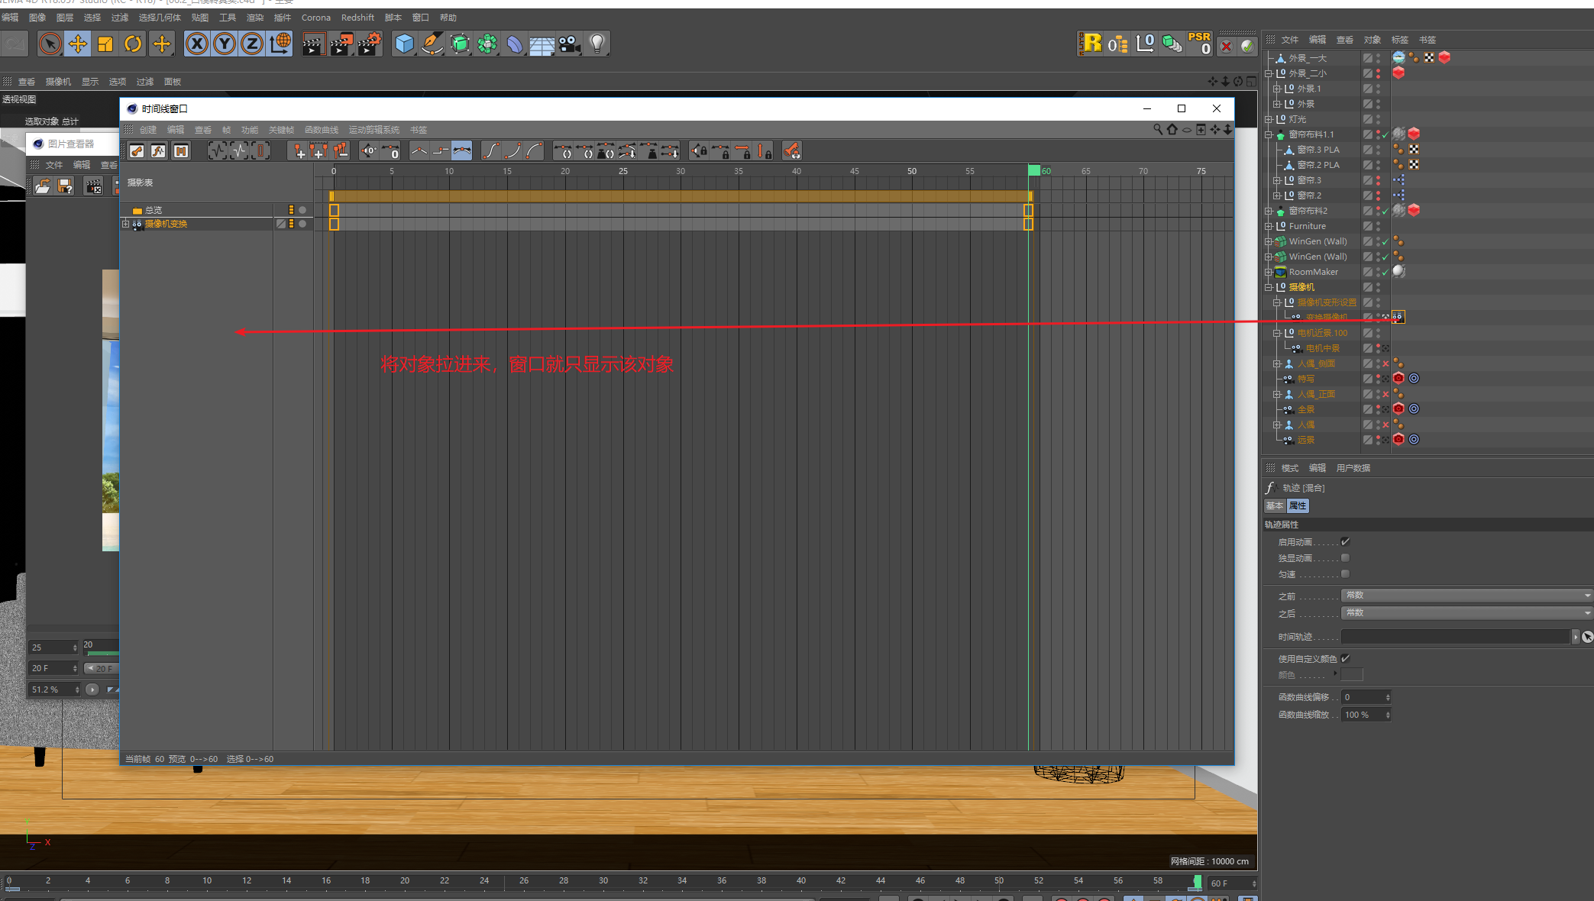The height and width of the screenshot is (901, 1594).
Task: Click the 颜色 color swatch
Action: pyautogui.click(x=1351, y=674)
